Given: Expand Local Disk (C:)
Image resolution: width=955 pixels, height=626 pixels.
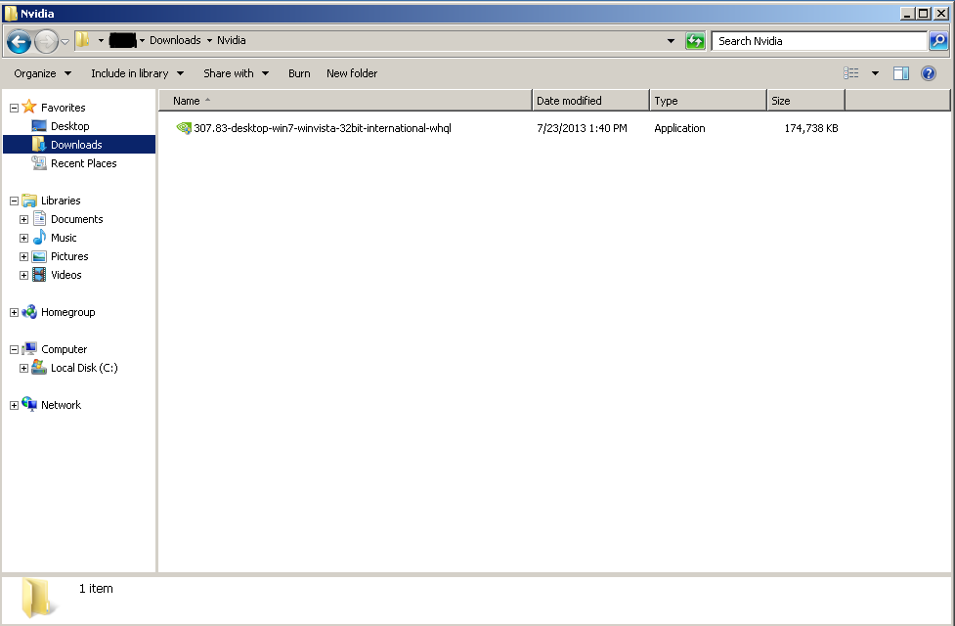Looking at the screenshot, I should (23, 368).
